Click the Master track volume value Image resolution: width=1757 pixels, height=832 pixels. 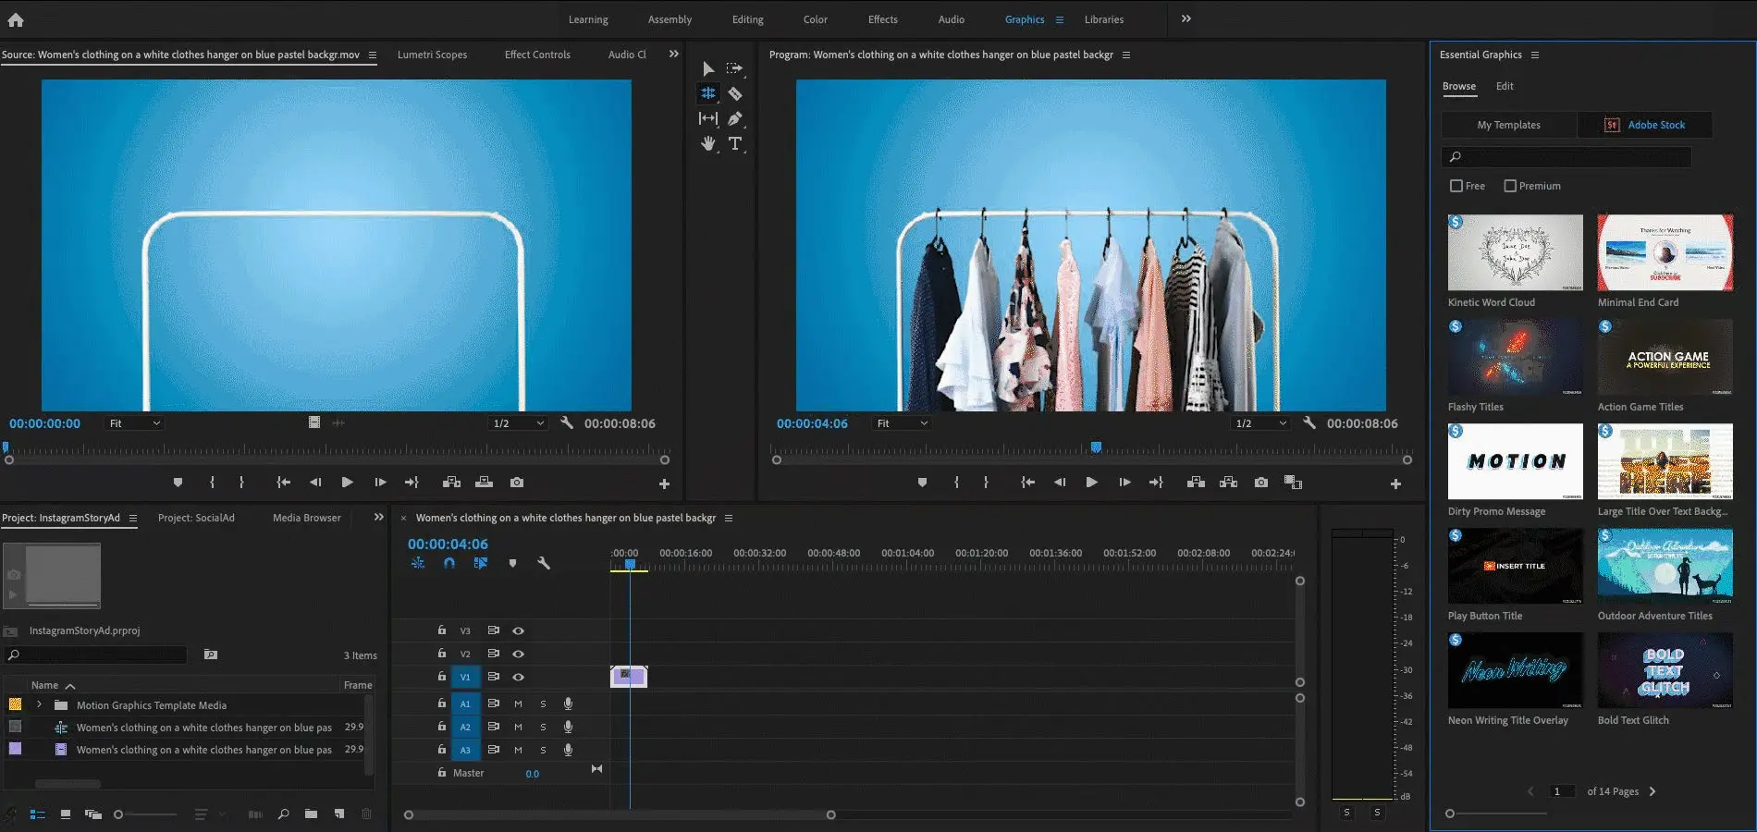point(532,773)
